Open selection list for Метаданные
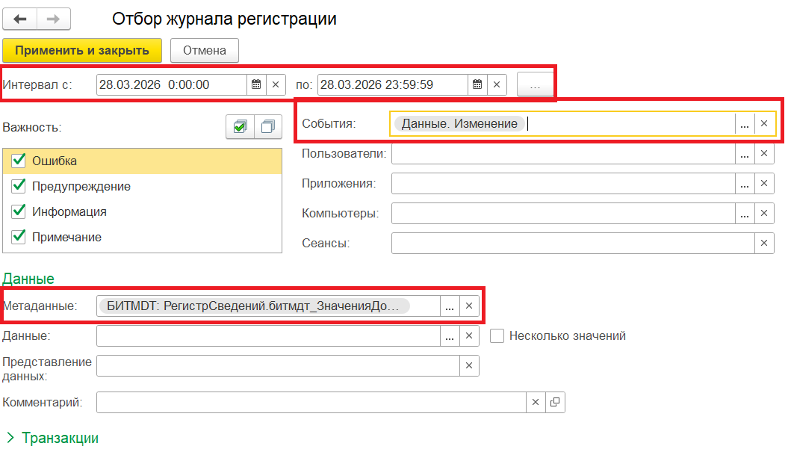The image size is (791, 458). [449, 306]
